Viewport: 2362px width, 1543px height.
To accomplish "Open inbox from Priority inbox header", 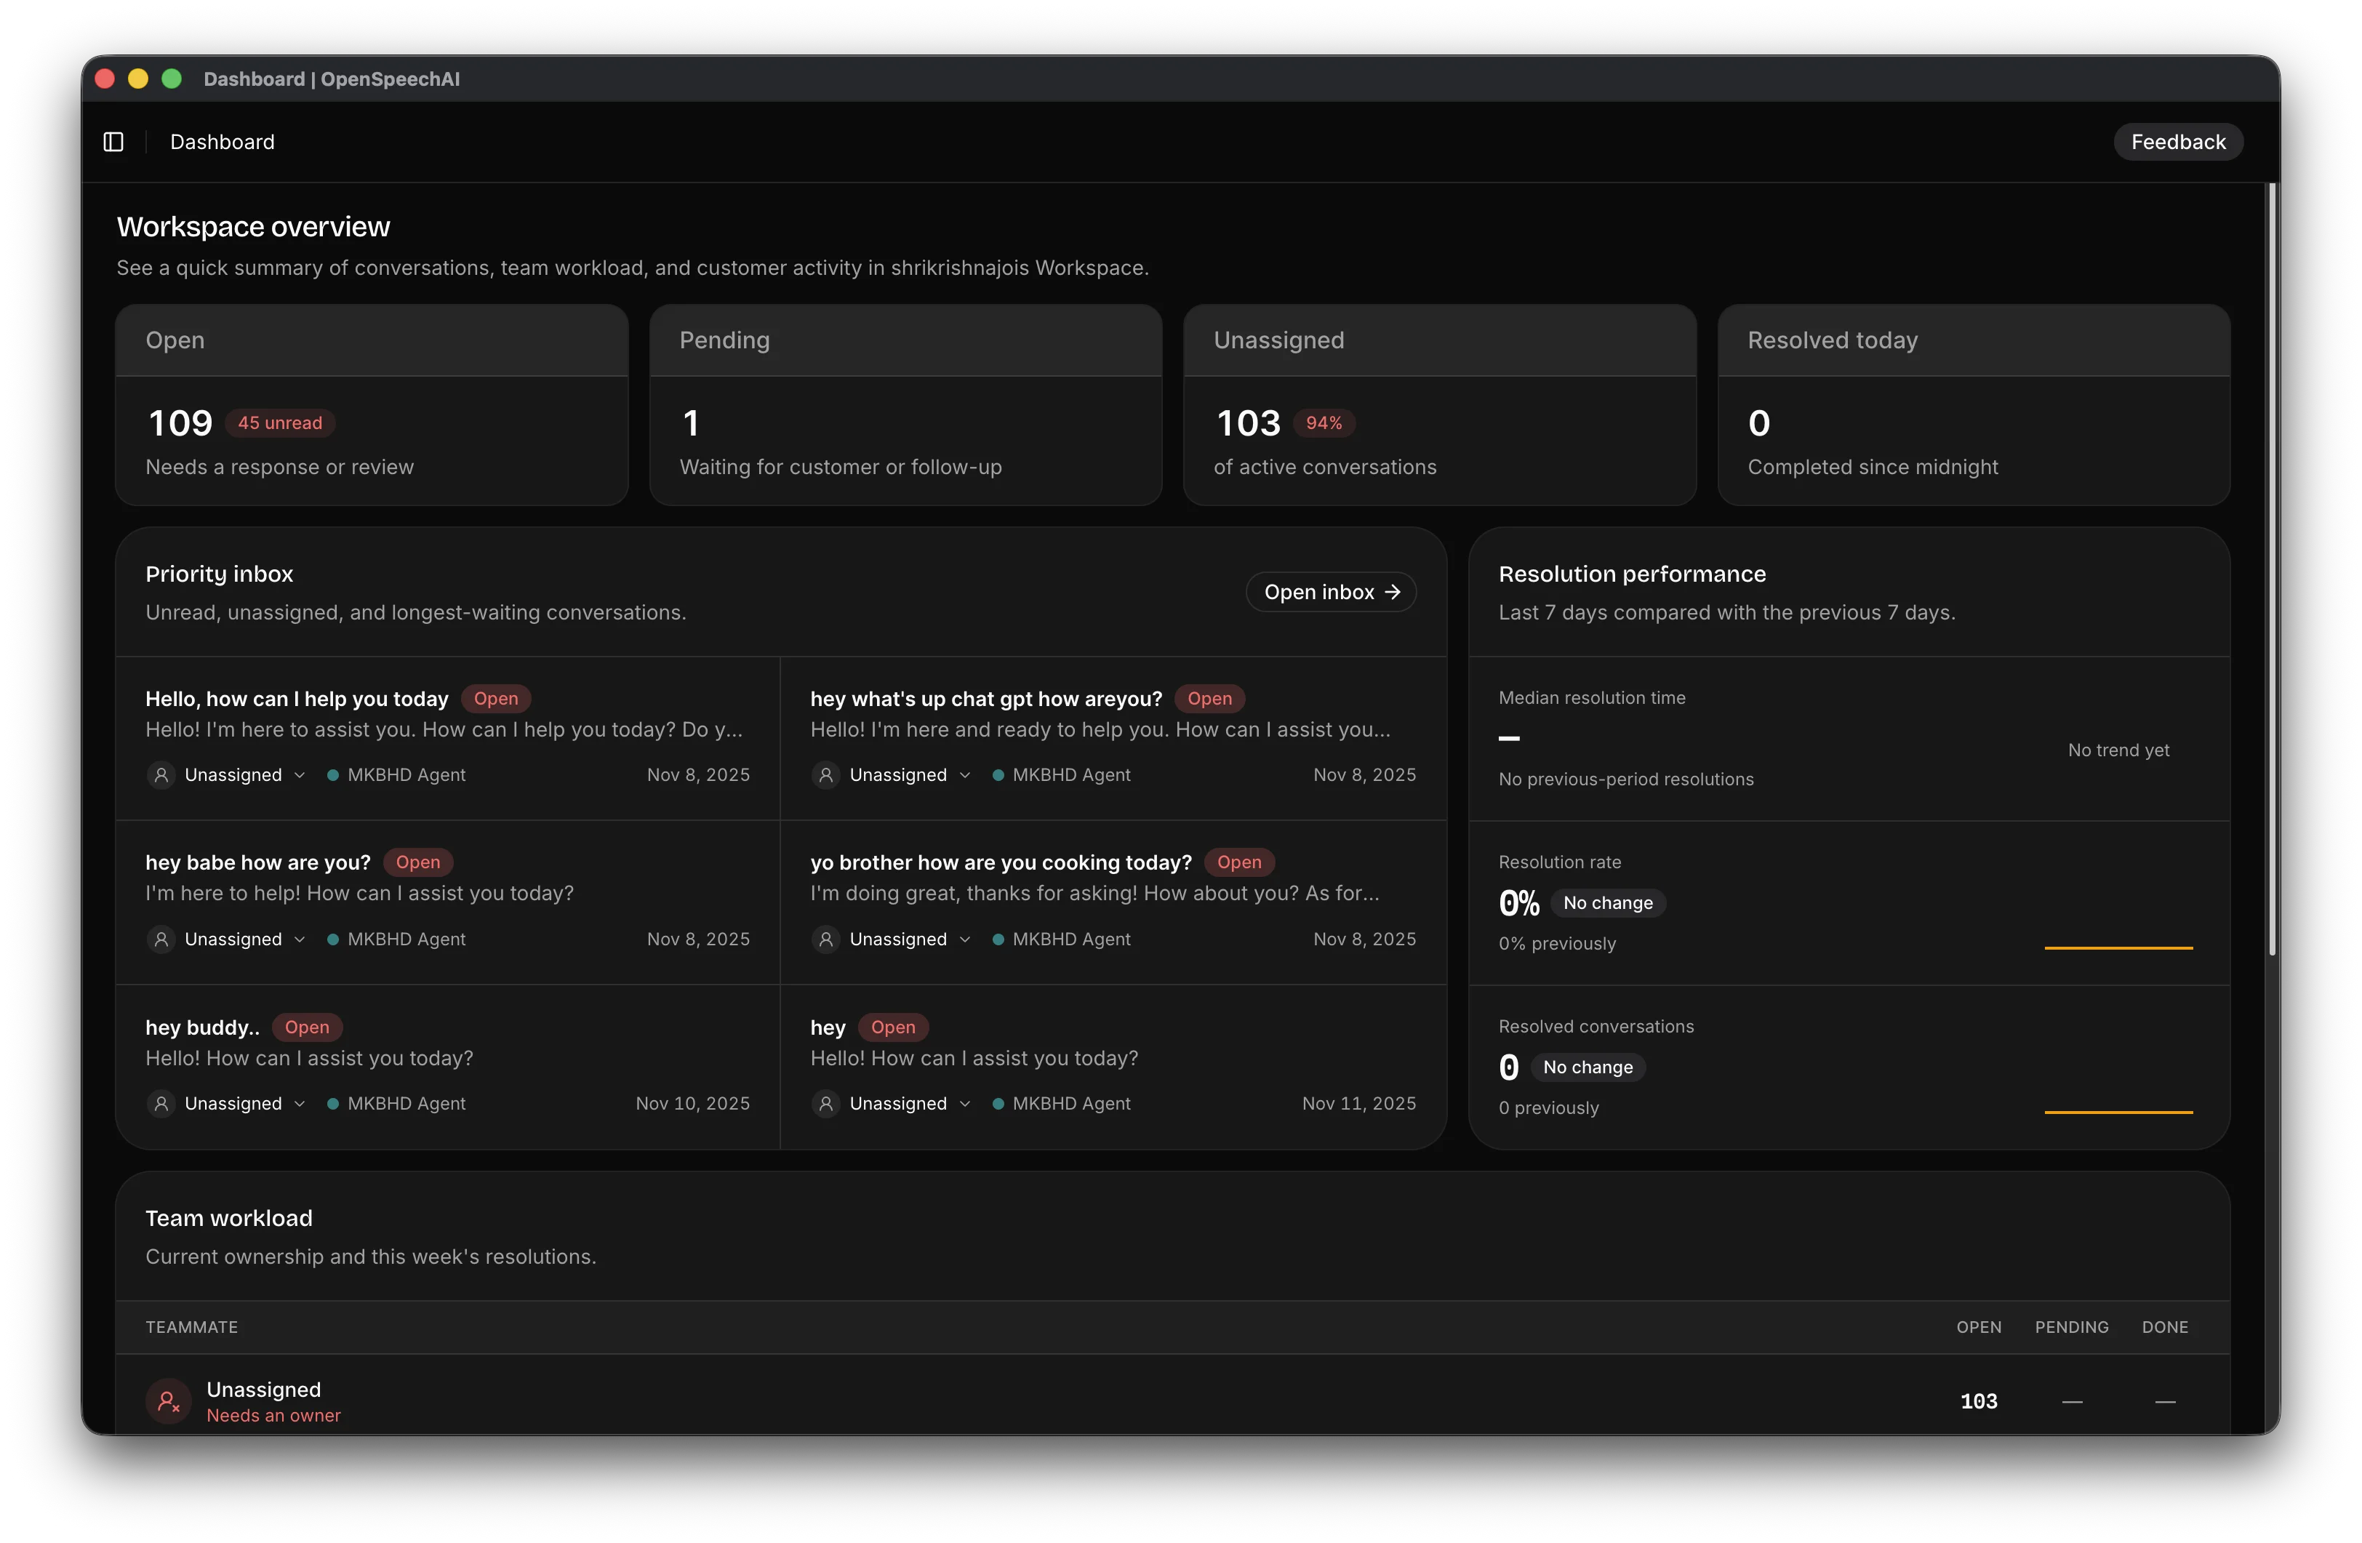I will coord(1330,591).
